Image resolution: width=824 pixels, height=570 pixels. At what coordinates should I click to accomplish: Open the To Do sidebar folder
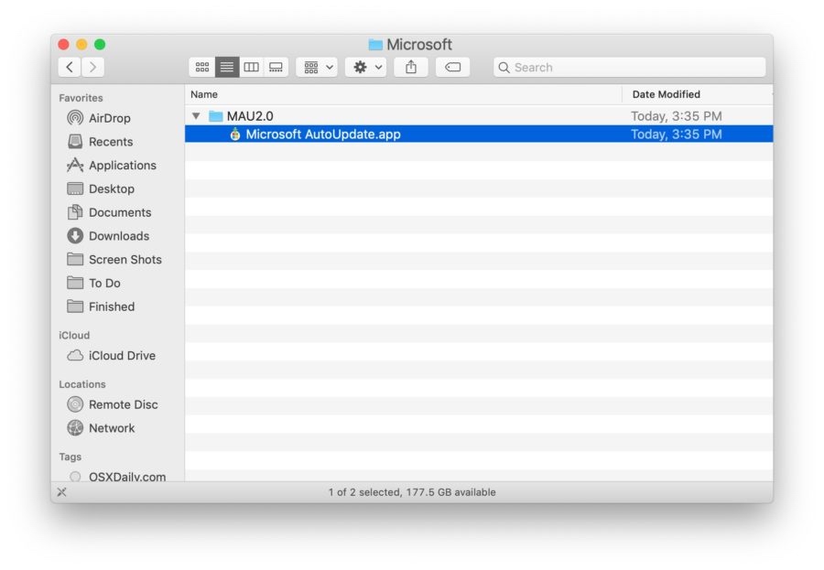(94, 284)
